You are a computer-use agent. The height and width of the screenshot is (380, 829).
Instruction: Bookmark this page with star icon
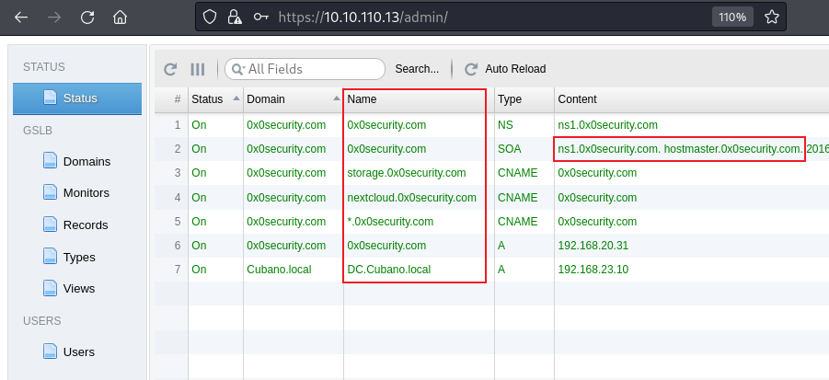coord(772,17)
